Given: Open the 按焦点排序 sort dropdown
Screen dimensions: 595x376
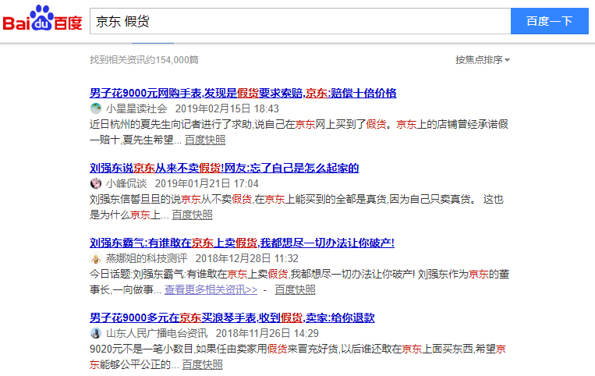Looking at the screenshot, I should [x=482, y=60].
